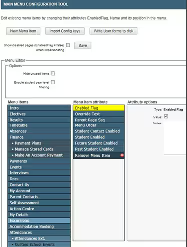Enable Hide unused items checkbox
The image size is (187, 247).
coord(53,73)
